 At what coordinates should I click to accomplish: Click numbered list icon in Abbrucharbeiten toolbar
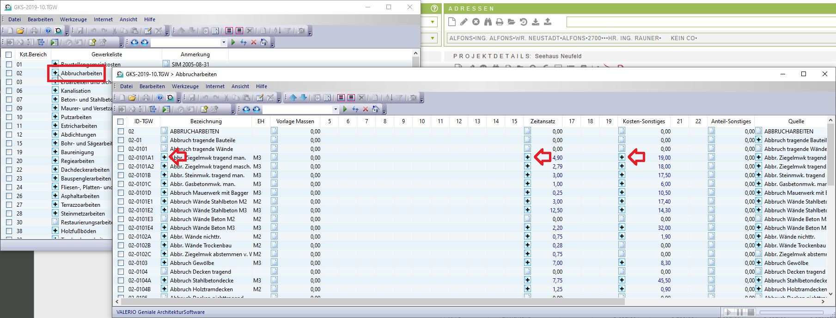coord(327,97)
